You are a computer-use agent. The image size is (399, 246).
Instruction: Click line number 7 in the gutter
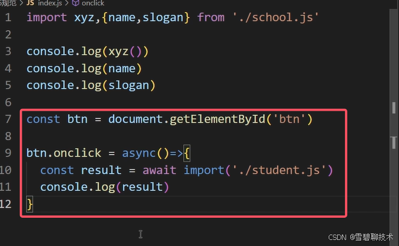pyautogui.click(x=8, y=119)
